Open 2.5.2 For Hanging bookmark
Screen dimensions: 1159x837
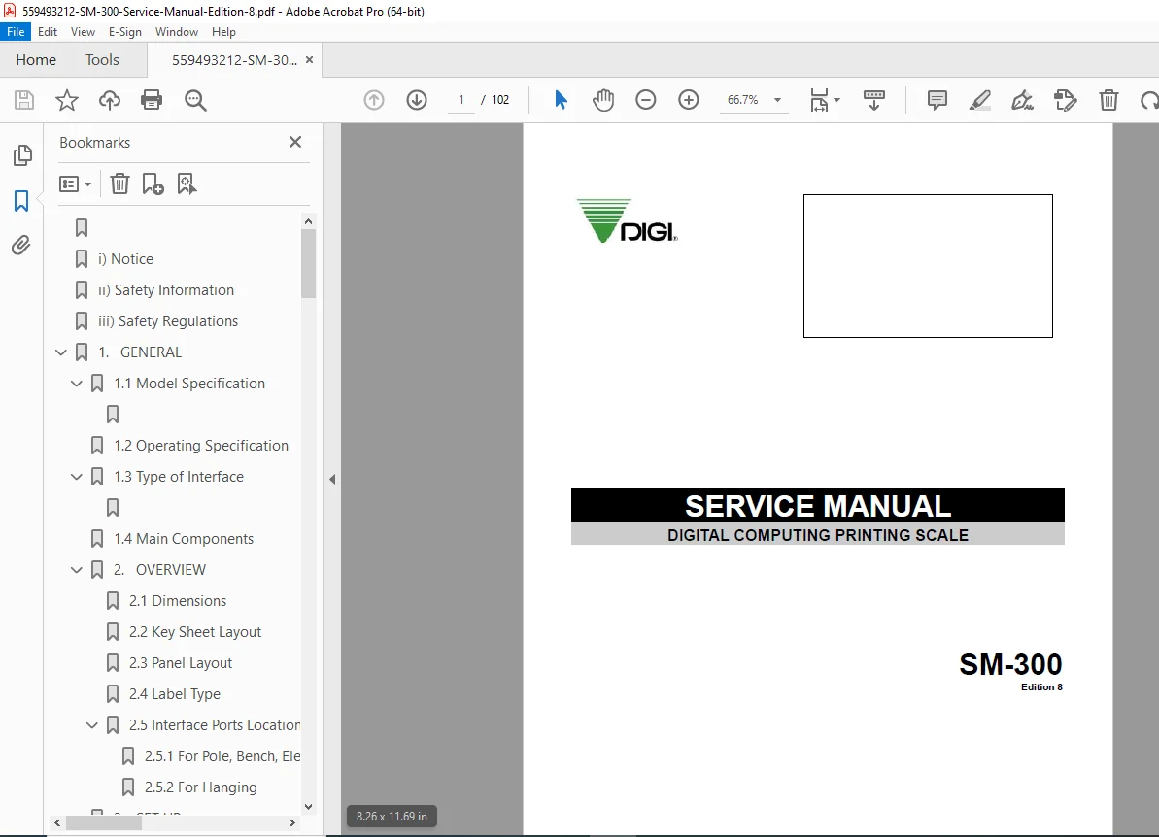coord(201,787)
